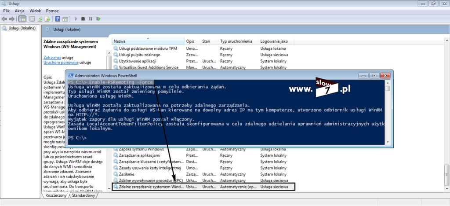450x206 pixels.
Task: Click the gear icon of Usługi pulpitu zdalnego
Action: [116, 55]
